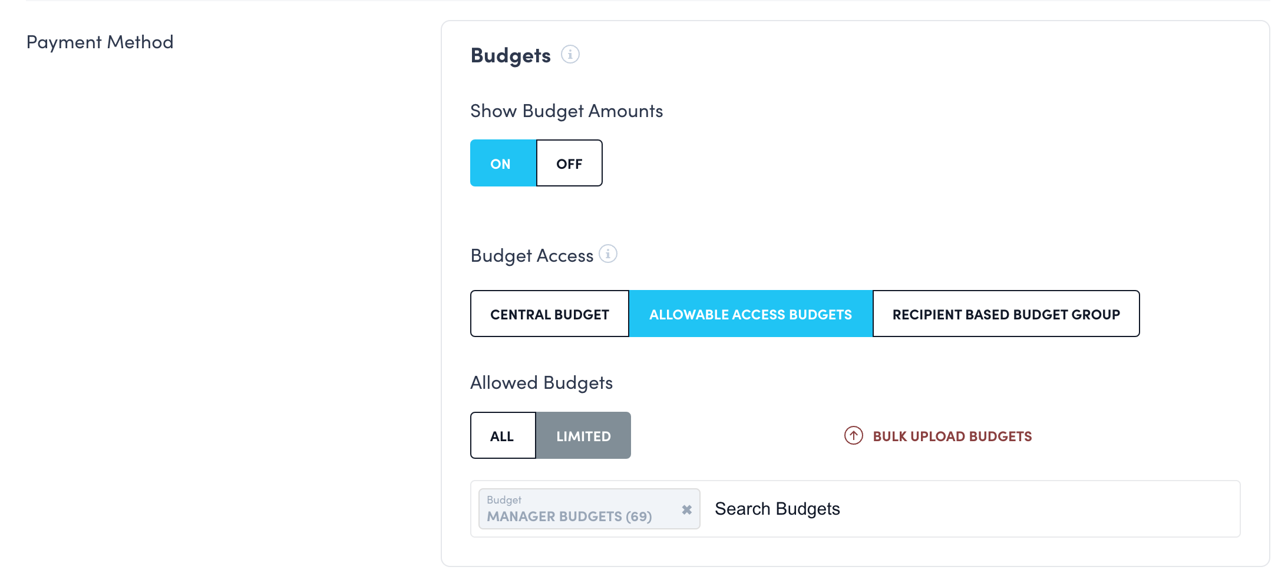Set Allowed Budgets to LIMITED
The height and width of the screenshot is (580, 1288).
[x=583, y=436]
